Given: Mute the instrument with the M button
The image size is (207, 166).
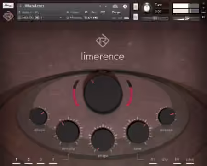Looking at the screenshot, I should tap(136, 17).
